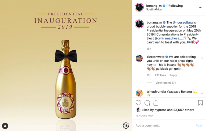The height and width of the screenshot is (131, 206).
Task: View the 291 likes on comment
Action: point(160,75)
